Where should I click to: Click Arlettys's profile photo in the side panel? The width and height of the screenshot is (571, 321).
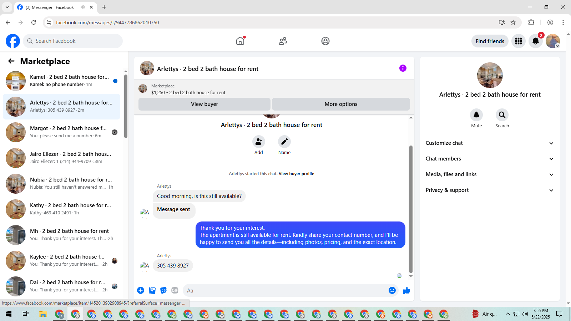[490, 75]
